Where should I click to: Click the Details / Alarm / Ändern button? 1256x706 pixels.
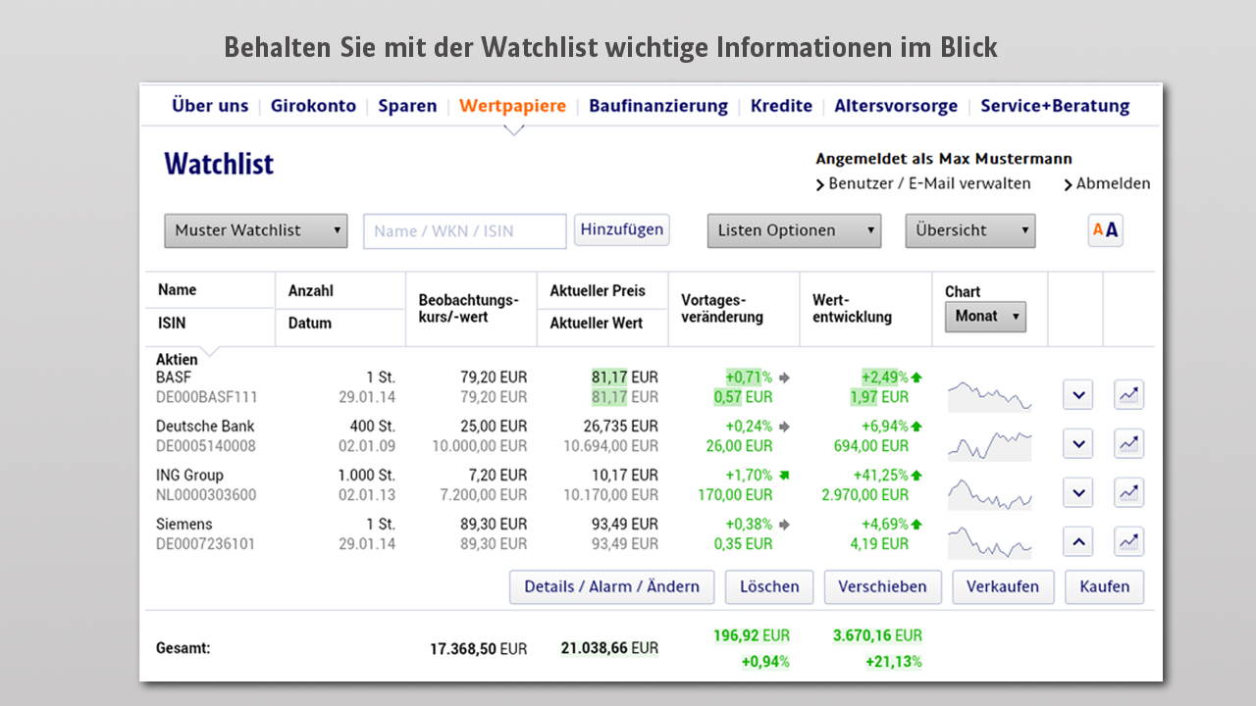pyautogui.click(x=612, y=586)
